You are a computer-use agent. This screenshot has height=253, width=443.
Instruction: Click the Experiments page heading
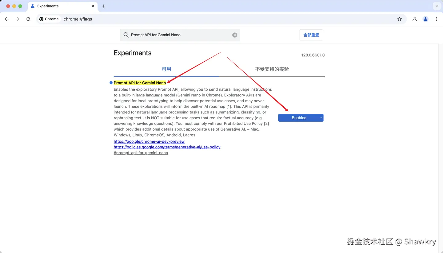(133, 53)
